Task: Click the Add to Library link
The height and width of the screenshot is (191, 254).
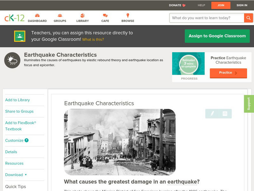Action: (x=17, y=100)
